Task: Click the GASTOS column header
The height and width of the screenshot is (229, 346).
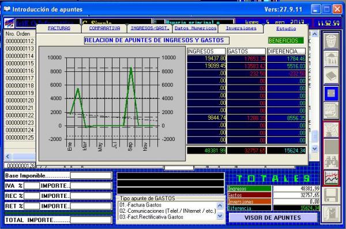Action: pos(246,51)
